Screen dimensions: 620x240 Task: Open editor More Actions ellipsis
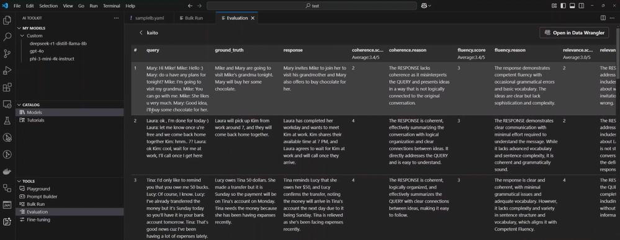613,18
